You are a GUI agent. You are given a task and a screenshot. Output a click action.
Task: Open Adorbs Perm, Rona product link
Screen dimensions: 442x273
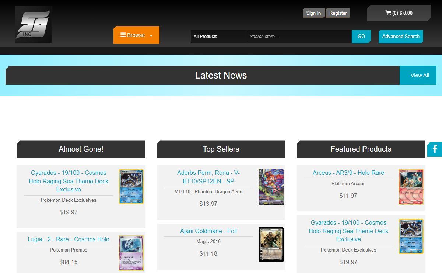point(208,177)
